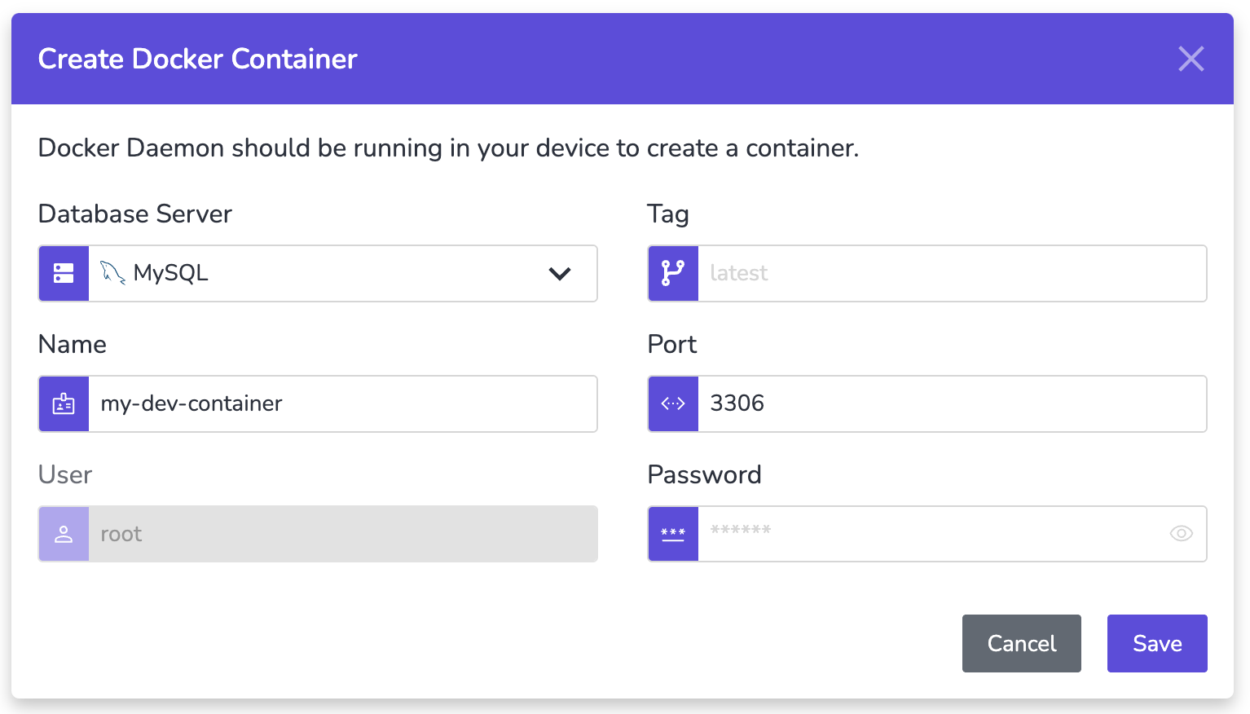Click the Create Docker Container title

point(198,59)
